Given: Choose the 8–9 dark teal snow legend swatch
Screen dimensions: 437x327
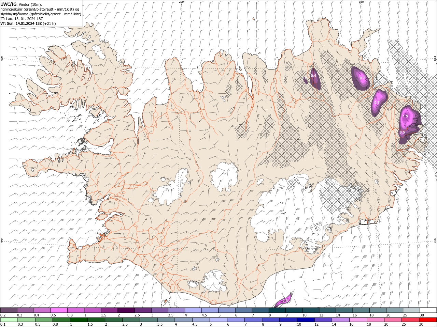Looking at the screenshot, I should coord(277,310).
